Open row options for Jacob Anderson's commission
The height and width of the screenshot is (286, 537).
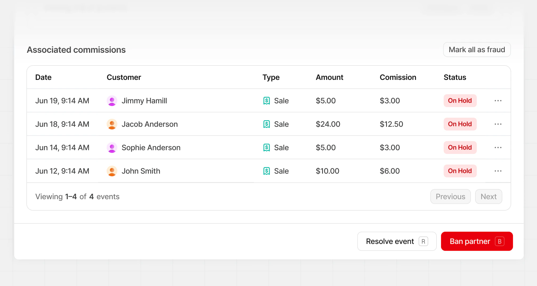(x=498, y=124)
